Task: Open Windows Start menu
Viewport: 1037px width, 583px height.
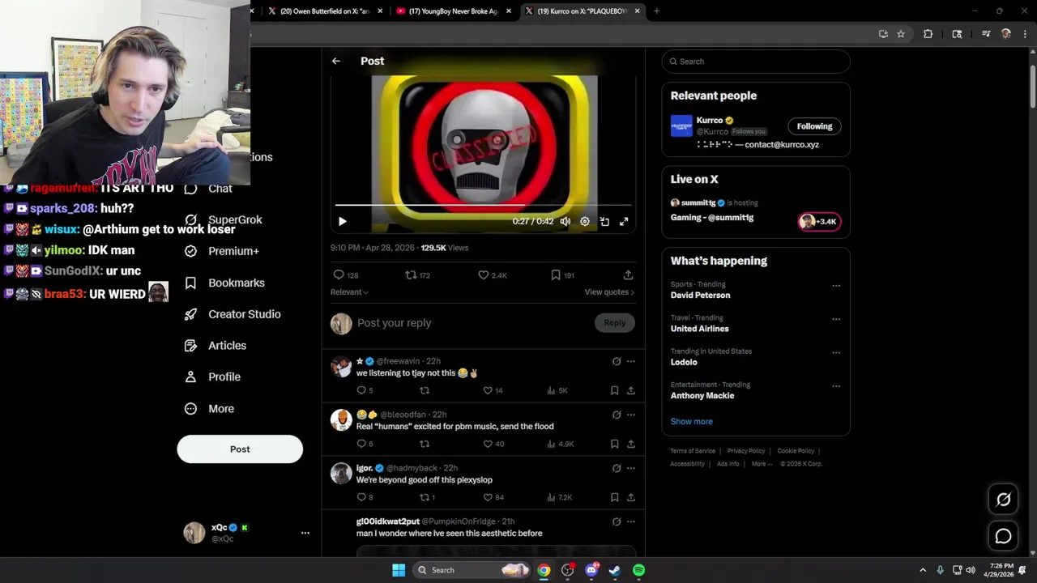Action: pos(399,570)
